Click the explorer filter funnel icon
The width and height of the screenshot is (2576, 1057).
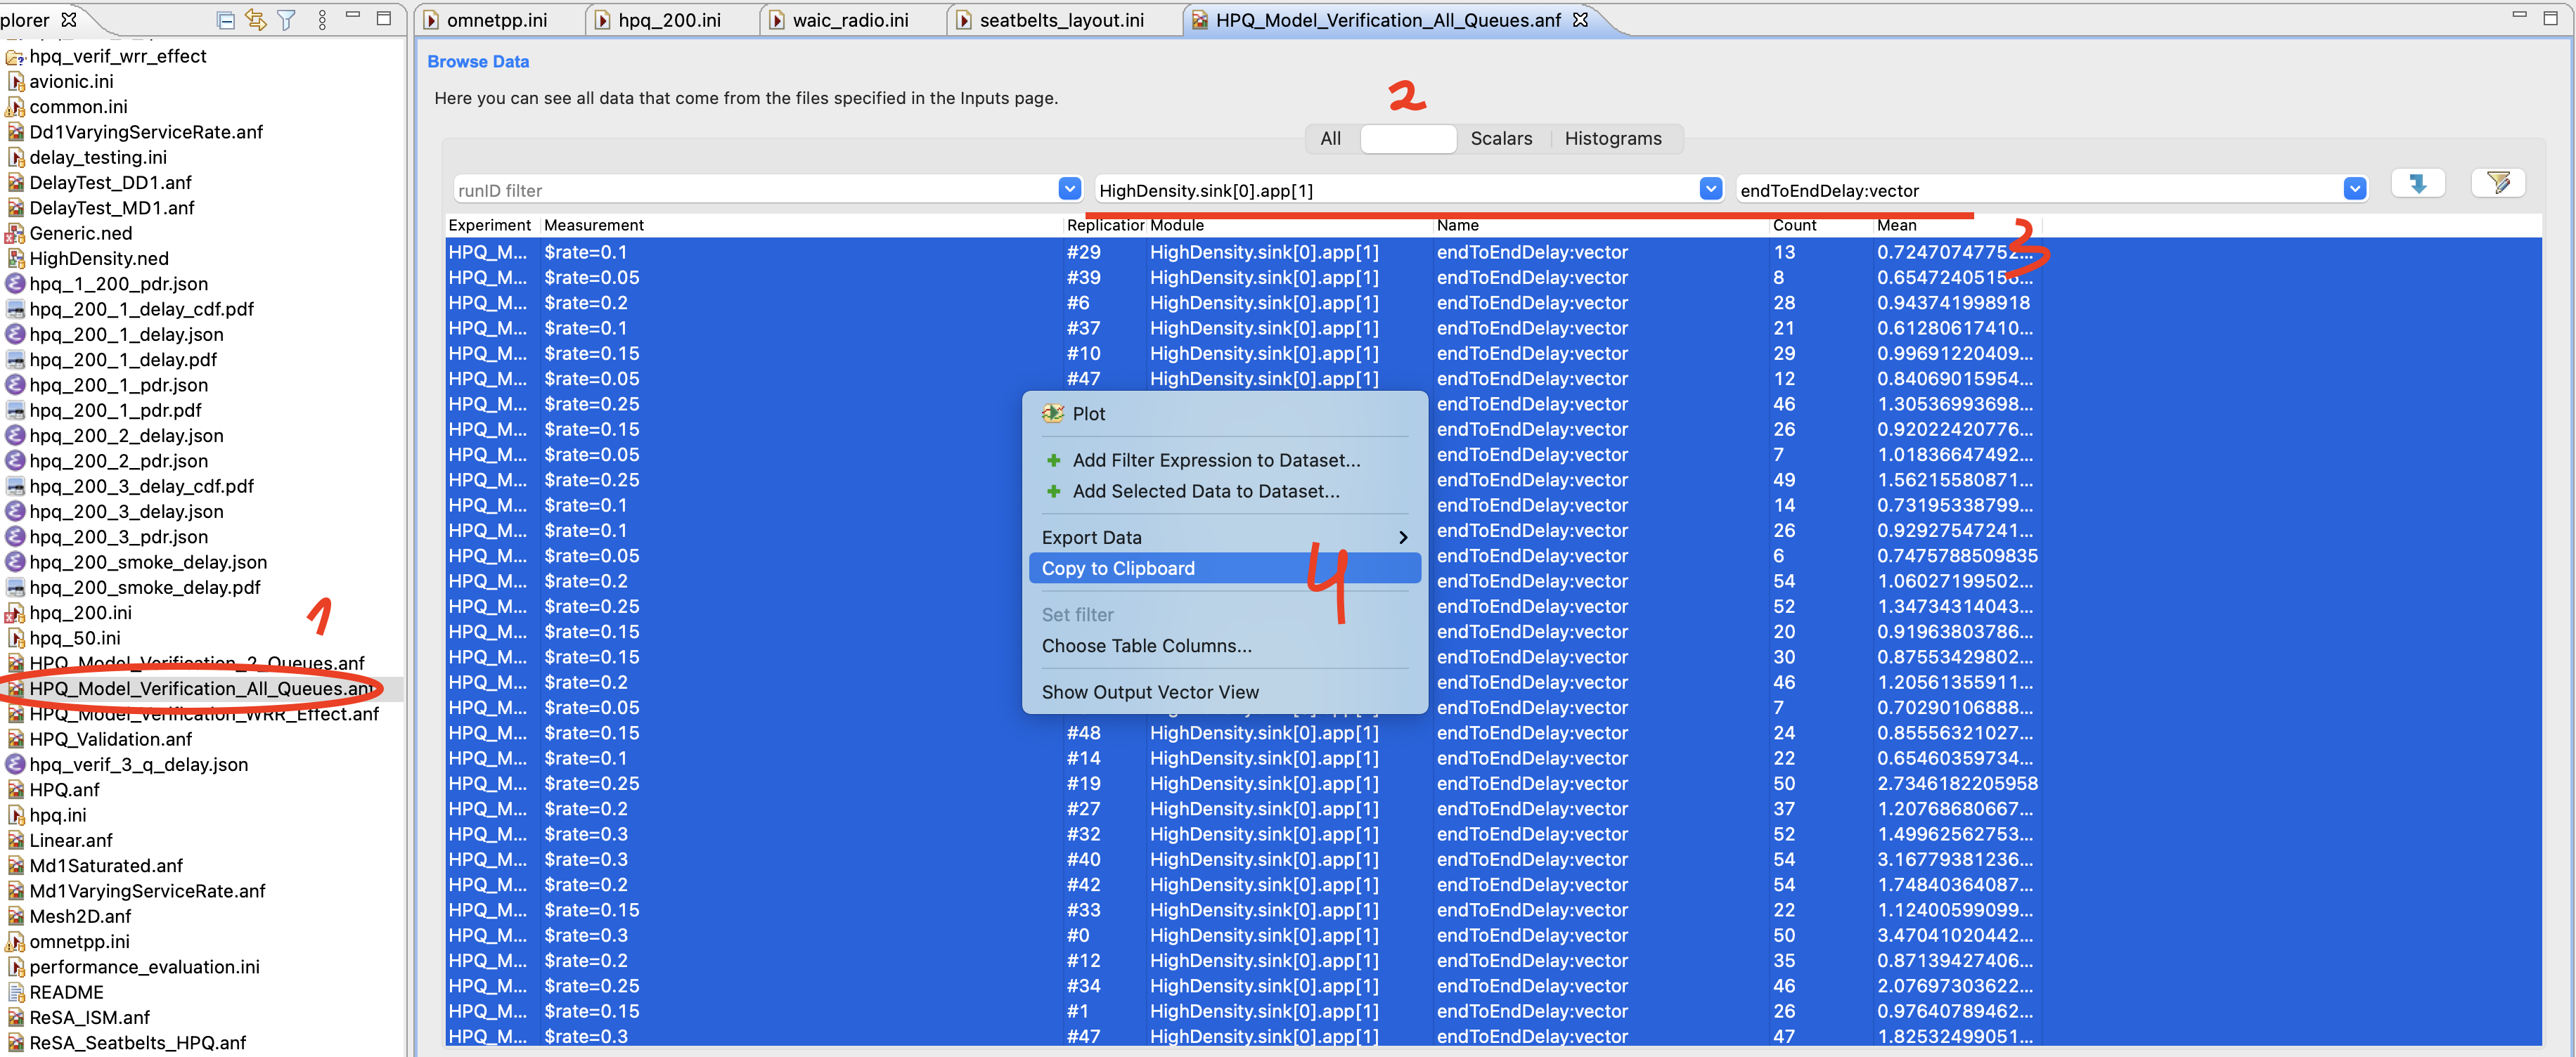[x=287, y=19]
